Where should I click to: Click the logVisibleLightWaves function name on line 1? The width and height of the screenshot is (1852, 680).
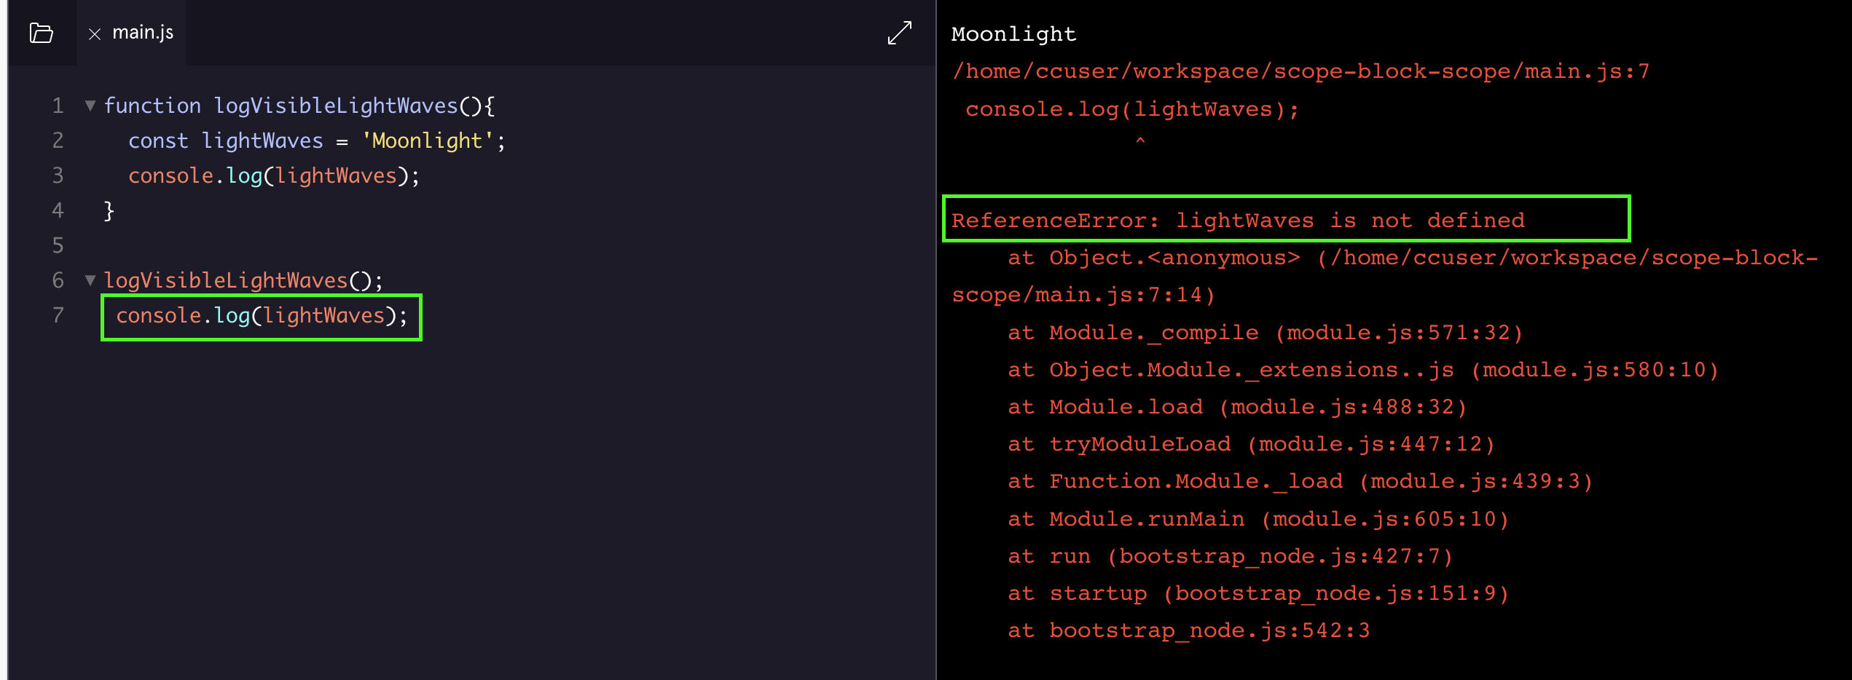tap(335, 106)
